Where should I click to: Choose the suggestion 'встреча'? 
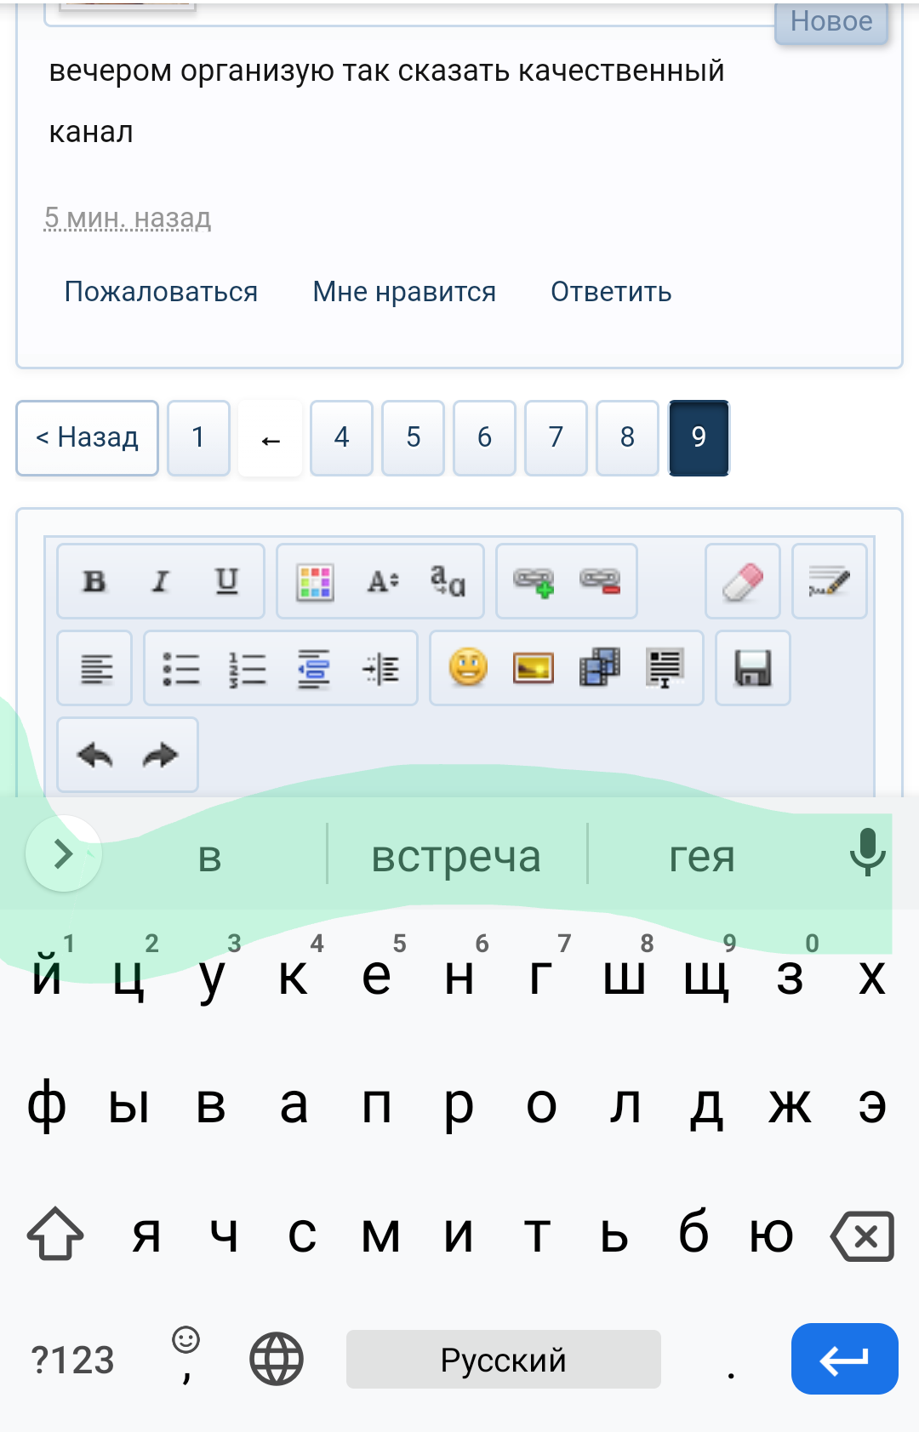pyautogui.click(x=457, y=855)
